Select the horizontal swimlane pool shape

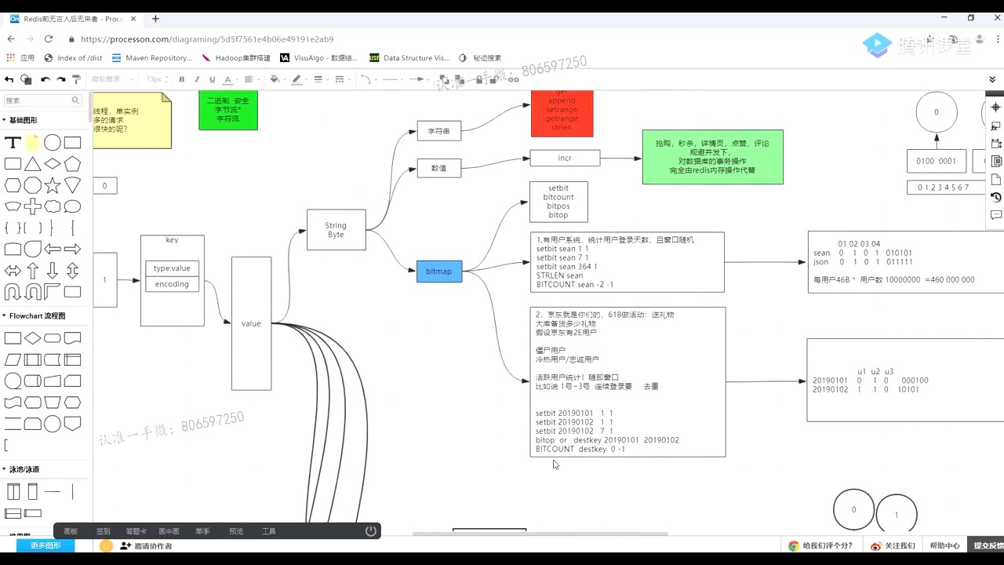(13, 513)
